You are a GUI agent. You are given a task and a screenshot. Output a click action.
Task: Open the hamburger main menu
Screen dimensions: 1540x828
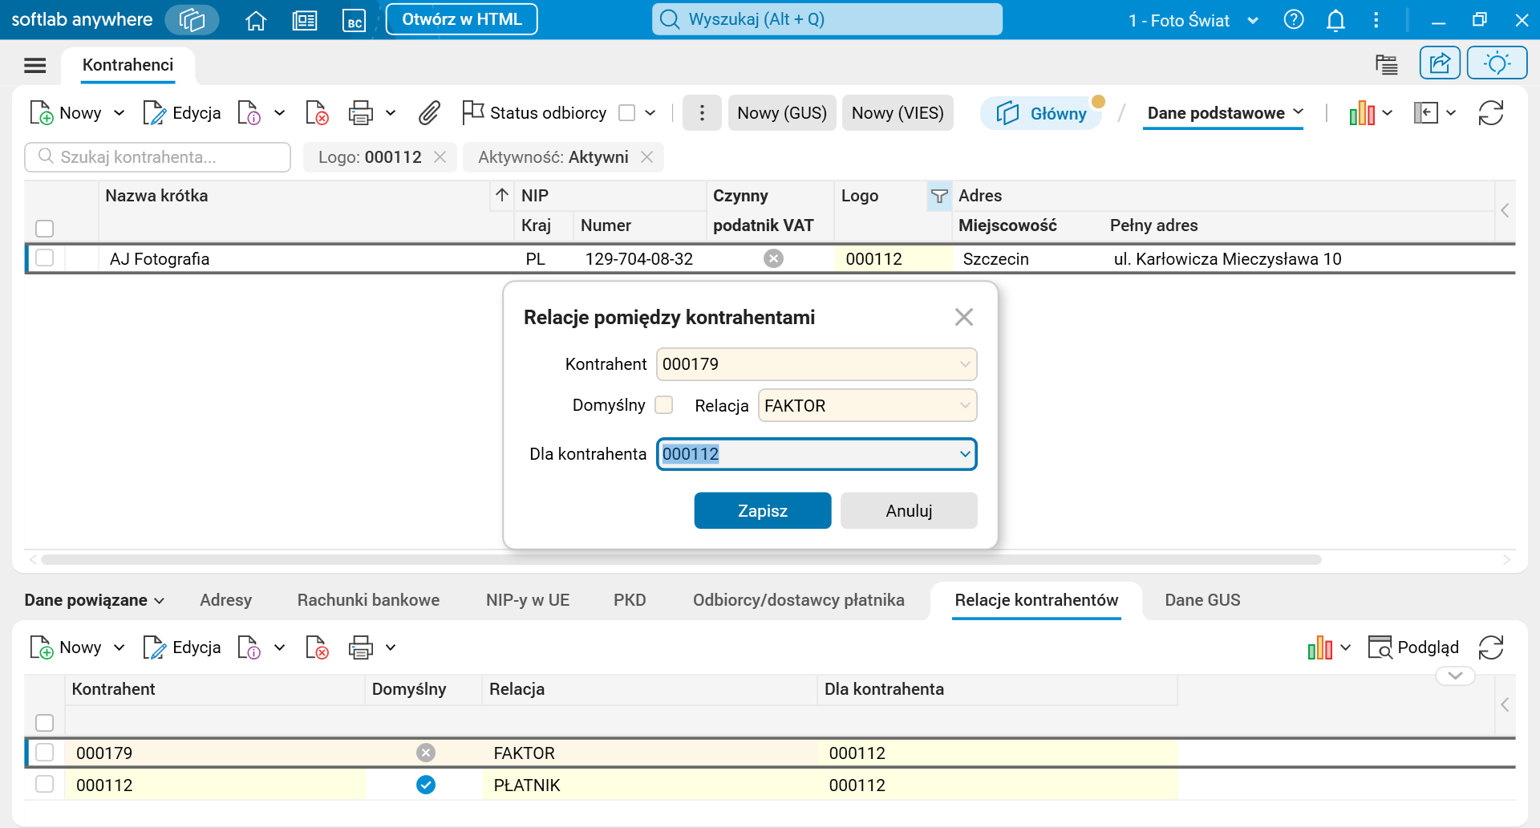(35, 65)
